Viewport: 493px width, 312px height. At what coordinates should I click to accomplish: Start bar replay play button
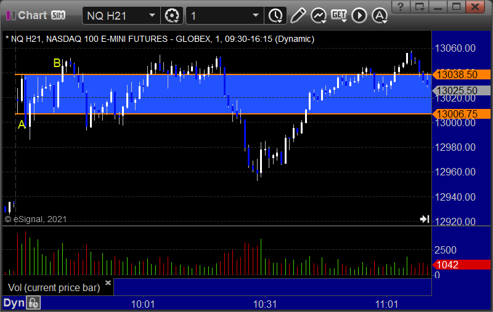coord(359,16)
